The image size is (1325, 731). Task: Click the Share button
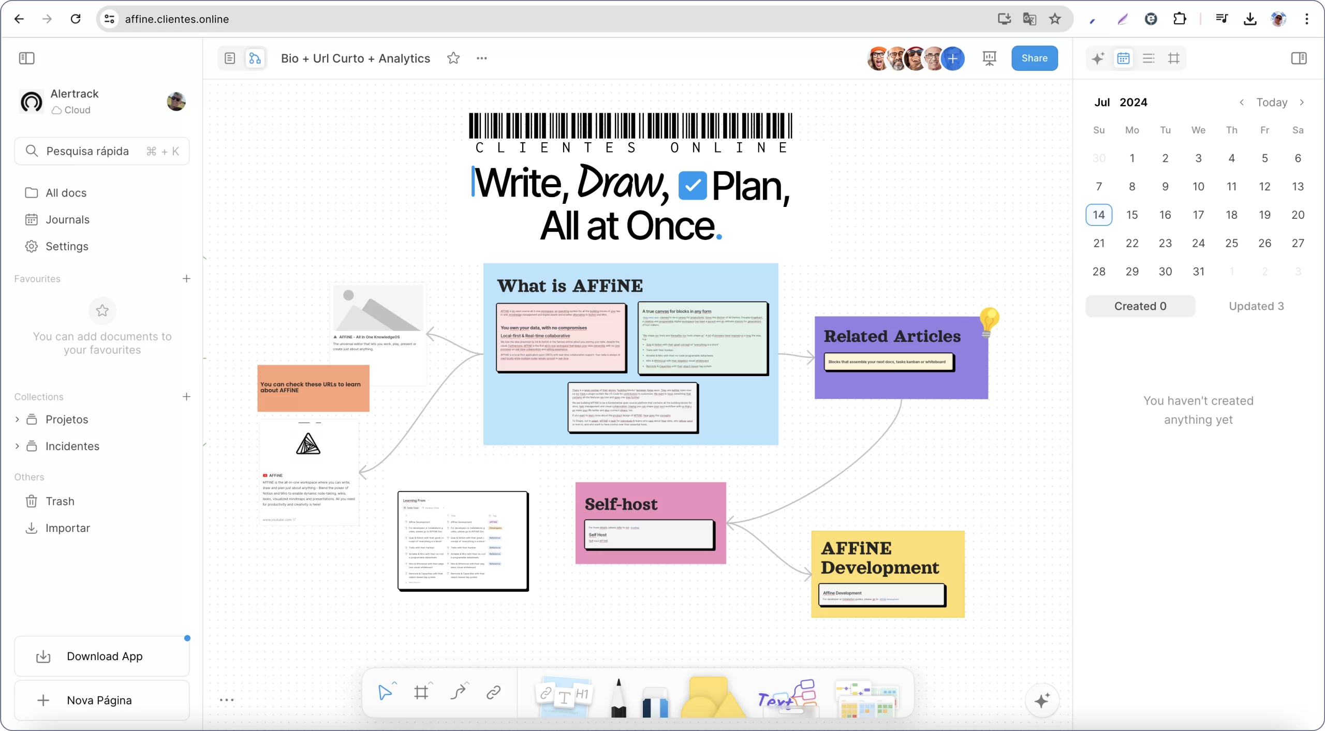coord(1034,58)
